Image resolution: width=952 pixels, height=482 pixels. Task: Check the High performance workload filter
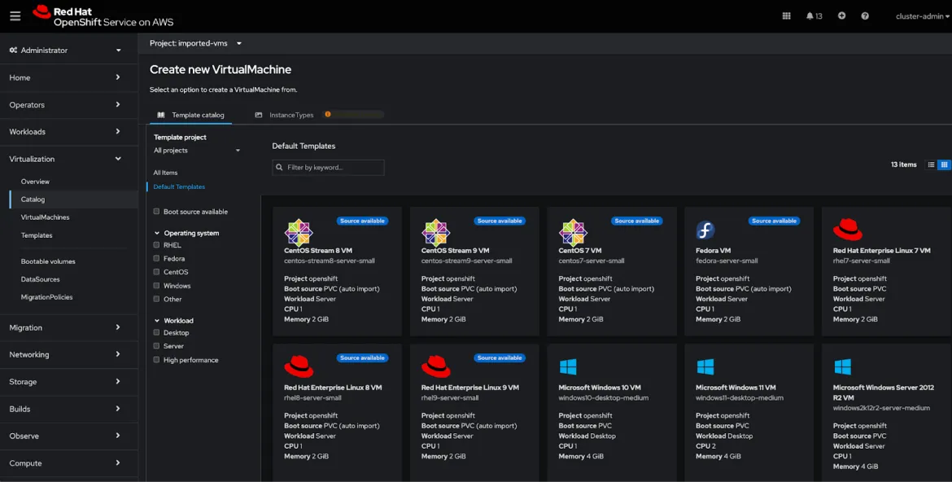[x=157, y=360]
